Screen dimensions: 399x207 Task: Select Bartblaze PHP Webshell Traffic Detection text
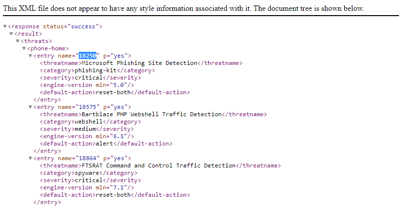[x=151, y=114]
